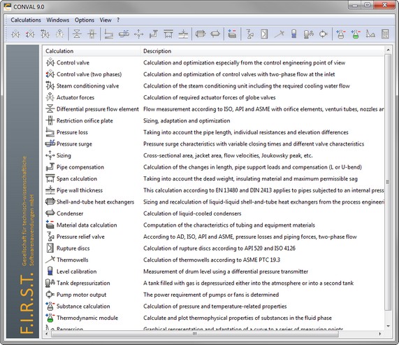Viewport: 399px width, 345px height.
Task: Click the Pressure surge toolbar icon
Action: (x=124, y=34)
